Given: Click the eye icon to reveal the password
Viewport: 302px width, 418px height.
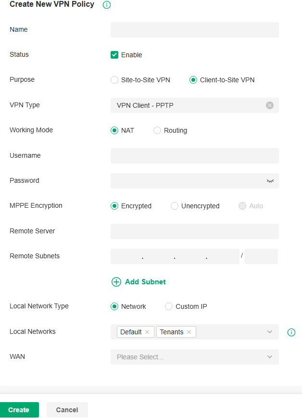Looking at the screenshot, I should (270, 181).
